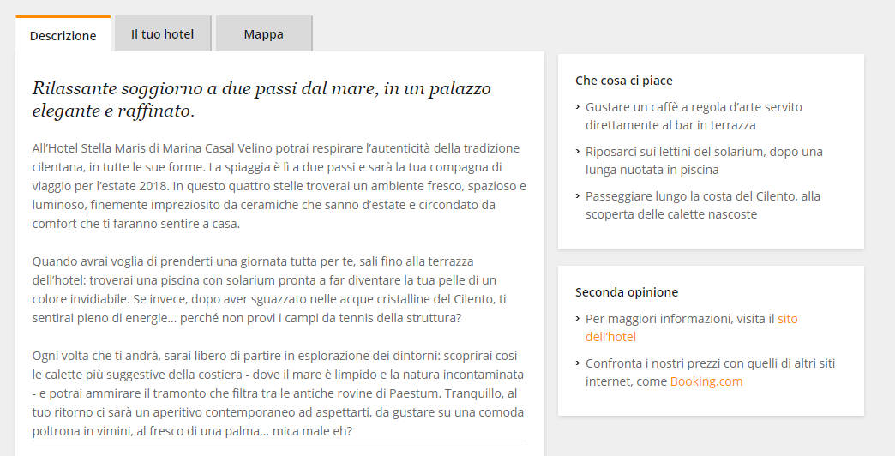Image resolution: width=895 pixels, height=456 pixels.
Task: Click chevron bullet beside Confronta i nostri prezzi
Action: click(578, 364)
